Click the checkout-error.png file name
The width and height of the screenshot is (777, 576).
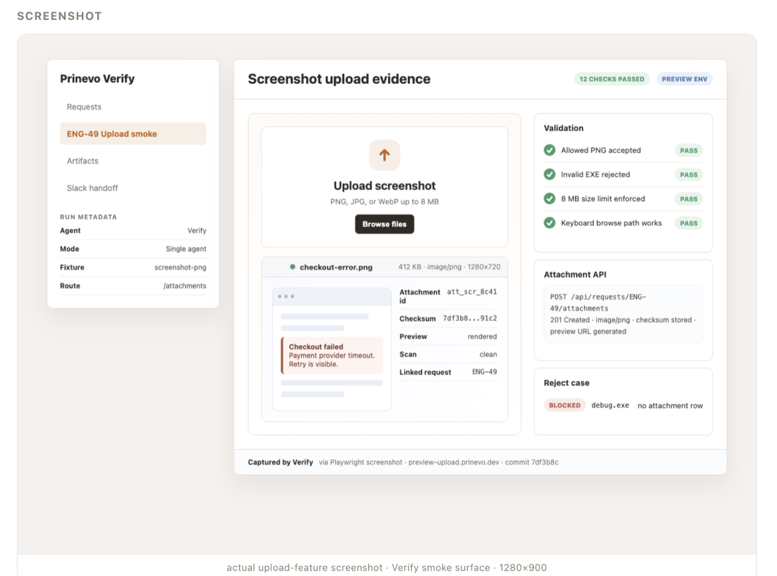[x=336, y=267]
